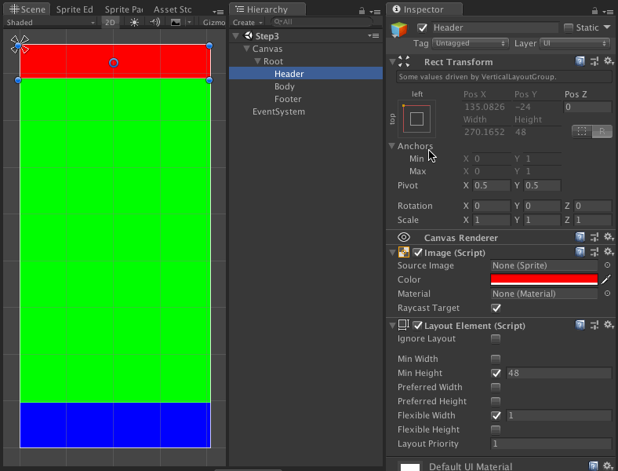Open Canvas Renderer gear settings menu
618x471 pixels.
coord(609,237)
